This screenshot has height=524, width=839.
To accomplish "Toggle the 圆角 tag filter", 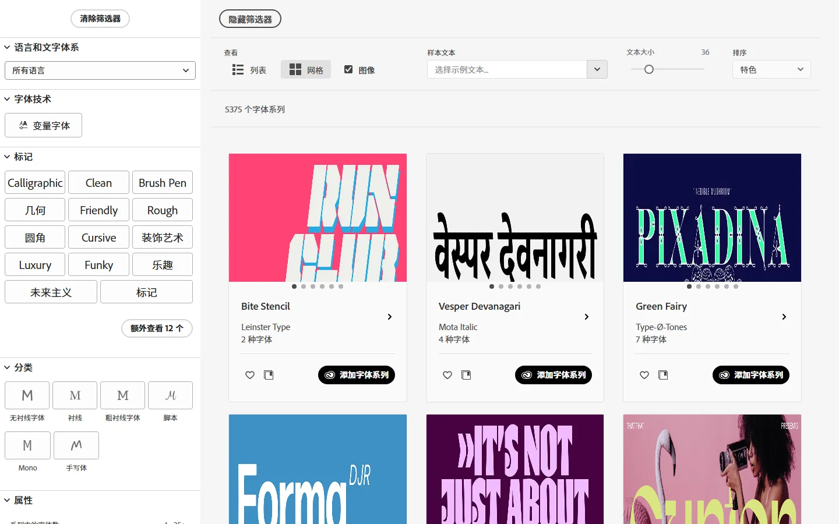I will point(35,238).
